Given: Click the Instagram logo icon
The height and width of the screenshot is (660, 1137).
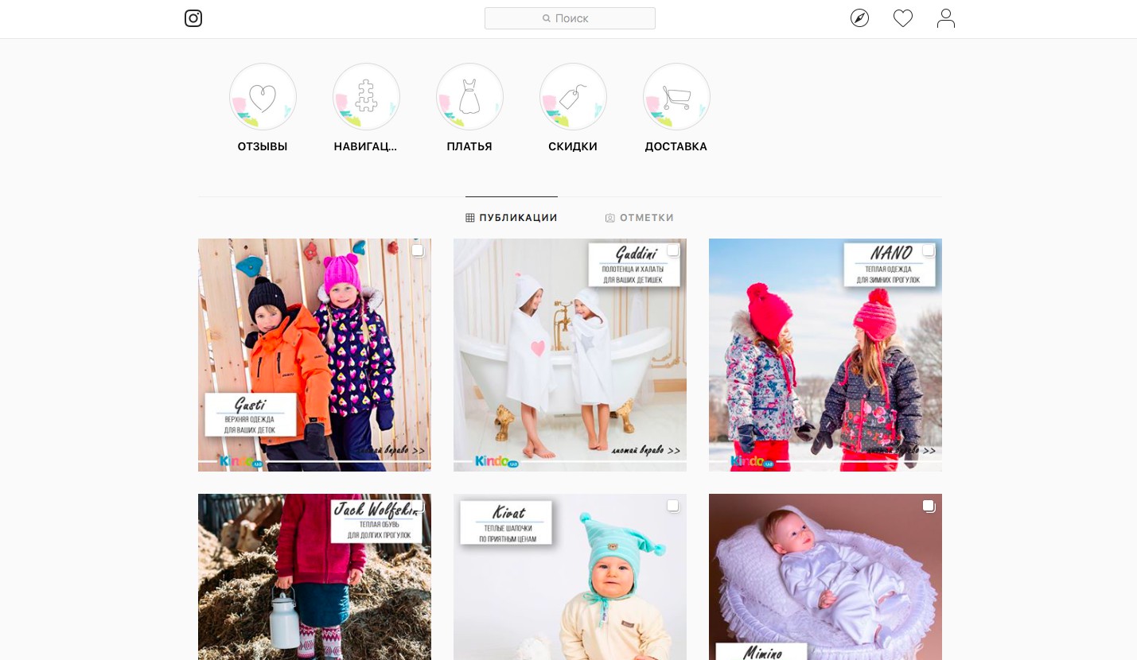Looking at the screenshot, I should click(x=193, y=18).
